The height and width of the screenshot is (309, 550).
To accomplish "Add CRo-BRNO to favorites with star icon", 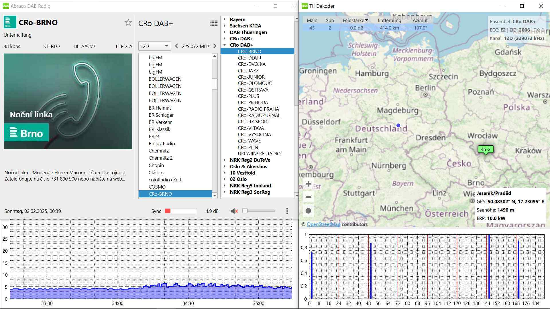I will [x=128, y=23].
